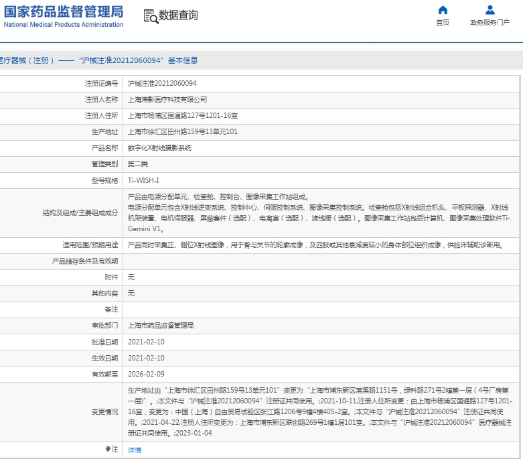Viewport: 523px width, 463px height.
Task: Click the 适用范围/预期用途 label
Action: [x=90, y=245]
